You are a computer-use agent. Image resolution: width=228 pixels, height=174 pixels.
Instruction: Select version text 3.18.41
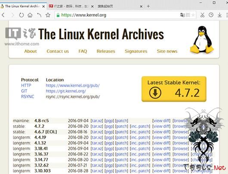pyautogui.click(x=41, y=149)
